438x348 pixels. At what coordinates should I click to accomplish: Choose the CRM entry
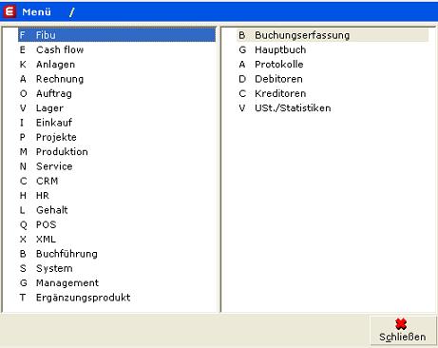(x=117, y=181)
